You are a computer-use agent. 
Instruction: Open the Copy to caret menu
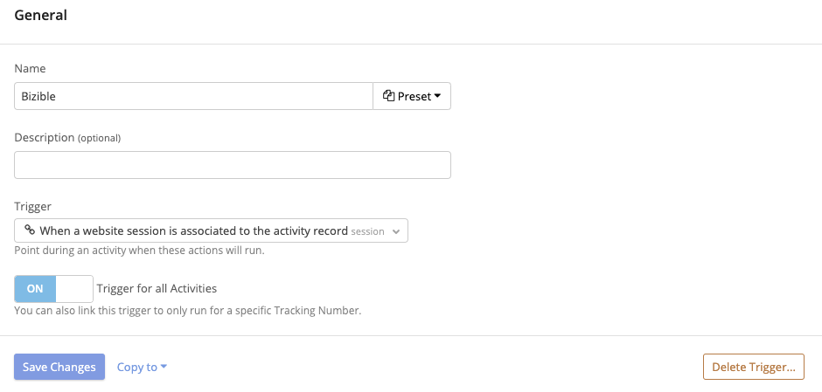[164, 367]
